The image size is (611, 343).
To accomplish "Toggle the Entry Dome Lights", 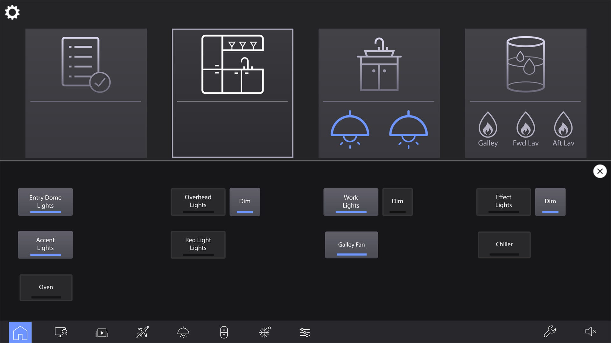I will [x=45, y=201].
